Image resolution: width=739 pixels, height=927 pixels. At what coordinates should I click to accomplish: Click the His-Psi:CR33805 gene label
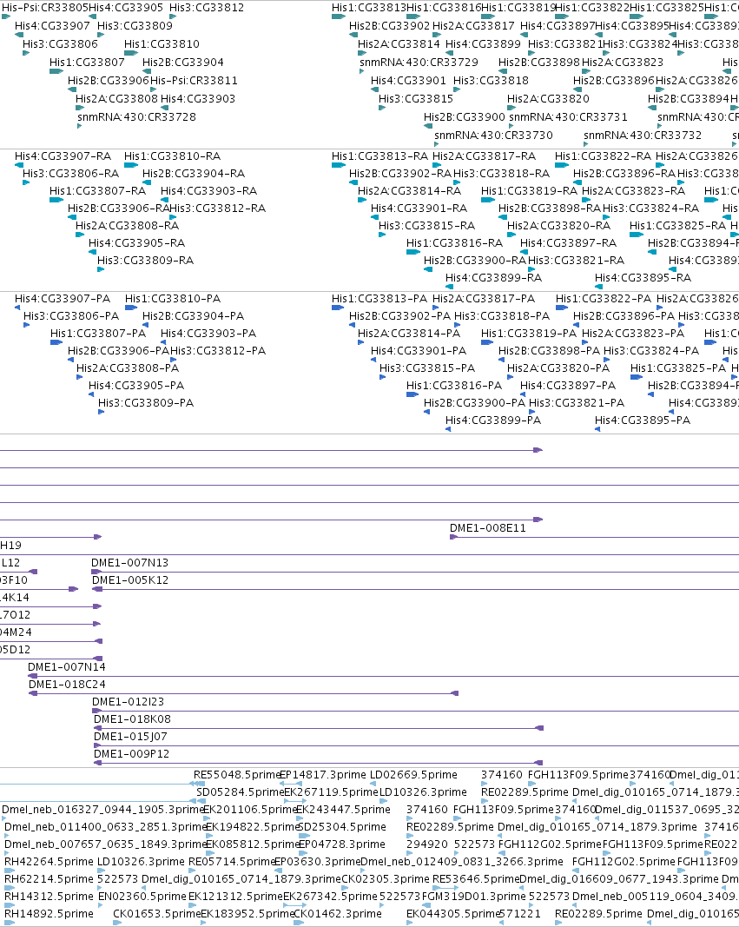pyautogui.click(x=45, y=8)
